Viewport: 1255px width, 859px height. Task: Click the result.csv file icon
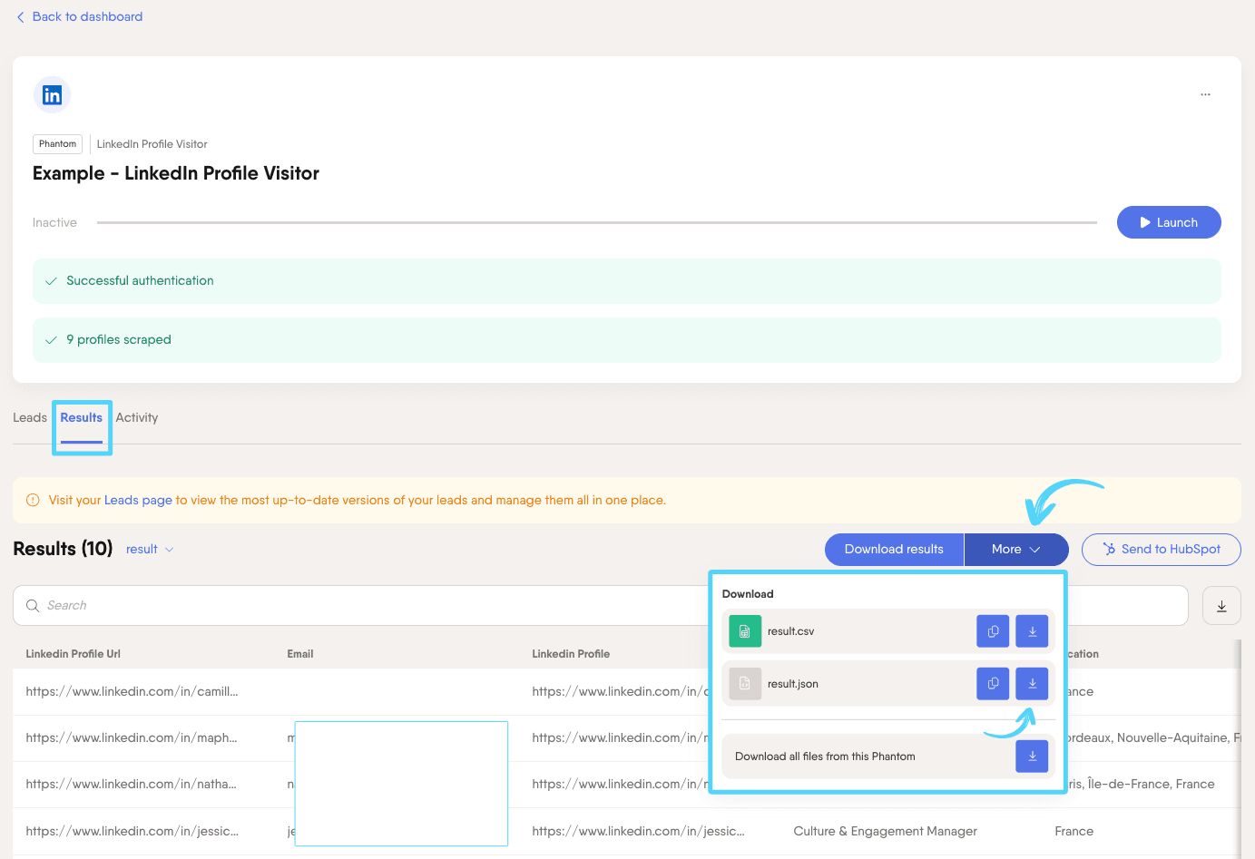click(745, 631)
